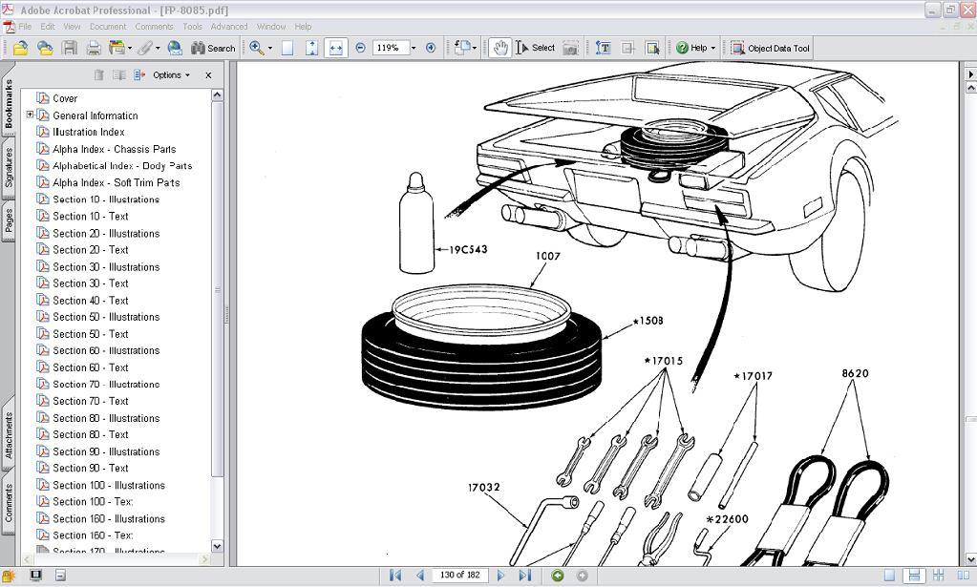Screen dimensions: 977x587
Task: Jump to first page of document
Action: 395,576
